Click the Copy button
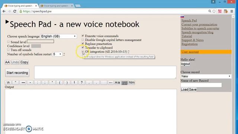238x134 pixels. point(24,62)
